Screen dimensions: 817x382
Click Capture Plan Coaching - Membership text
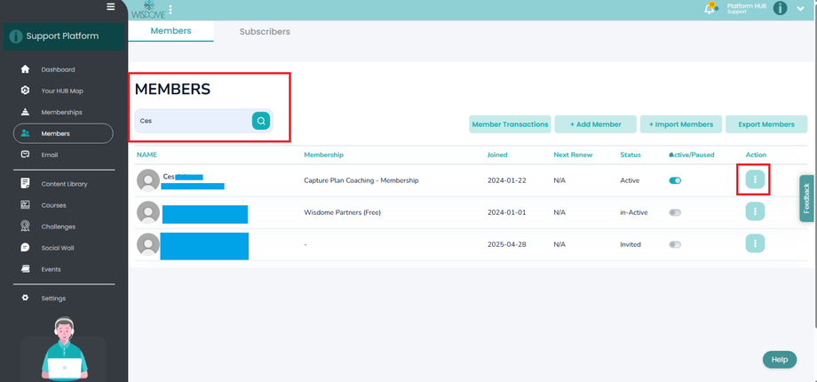pos(361,180)
